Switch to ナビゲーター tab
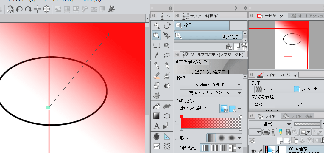 (272, 16)
